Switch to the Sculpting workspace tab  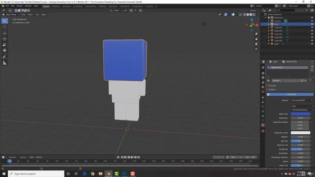click(x=66, y=6)
